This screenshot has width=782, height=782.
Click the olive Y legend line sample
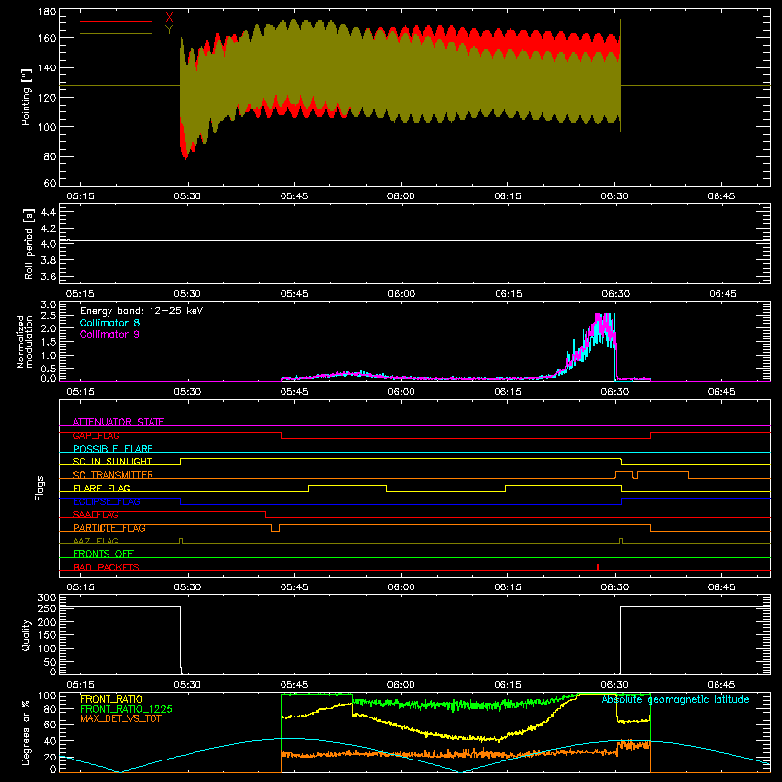pyautogui.click(x=116, y=34)
